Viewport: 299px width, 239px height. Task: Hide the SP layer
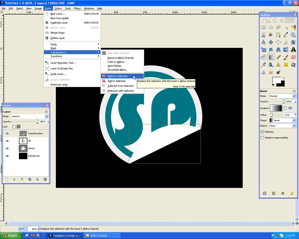7,141
